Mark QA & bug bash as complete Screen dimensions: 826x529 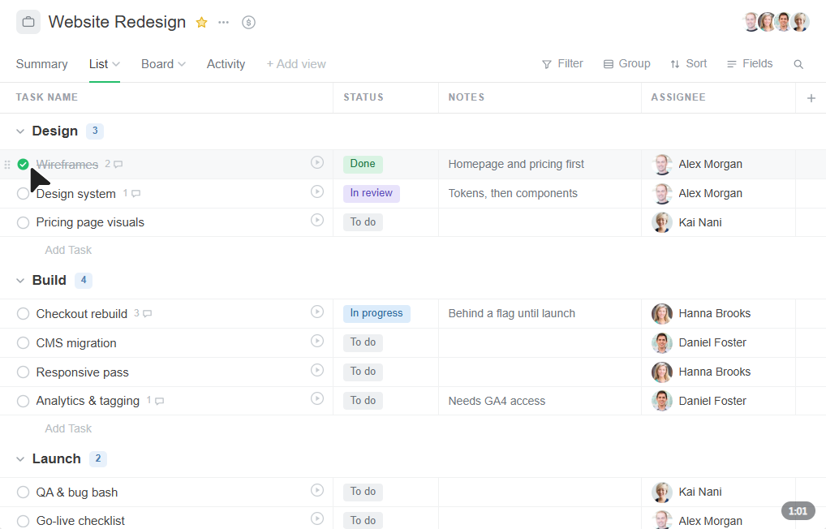coord(24,492)
